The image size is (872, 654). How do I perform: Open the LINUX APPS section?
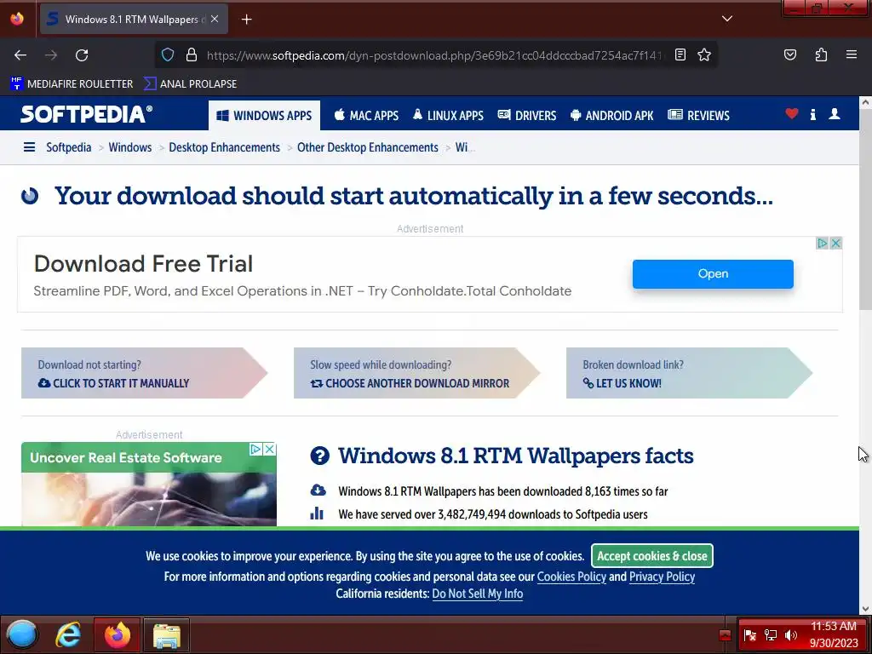pos(448,116)
